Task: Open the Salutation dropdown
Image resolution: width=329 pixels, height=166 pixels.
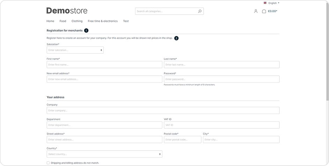Action: (x=75, y=50)
